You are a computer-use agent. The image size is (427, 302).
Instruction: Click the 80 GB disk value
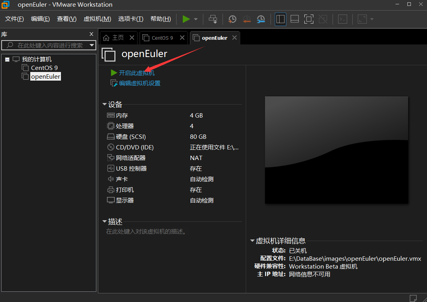tap(198, 137)
